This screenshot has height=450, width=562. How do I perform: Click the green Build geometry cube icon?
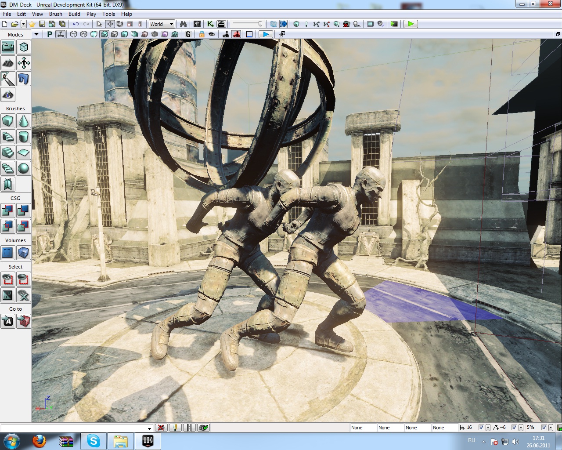pos(296,24)
